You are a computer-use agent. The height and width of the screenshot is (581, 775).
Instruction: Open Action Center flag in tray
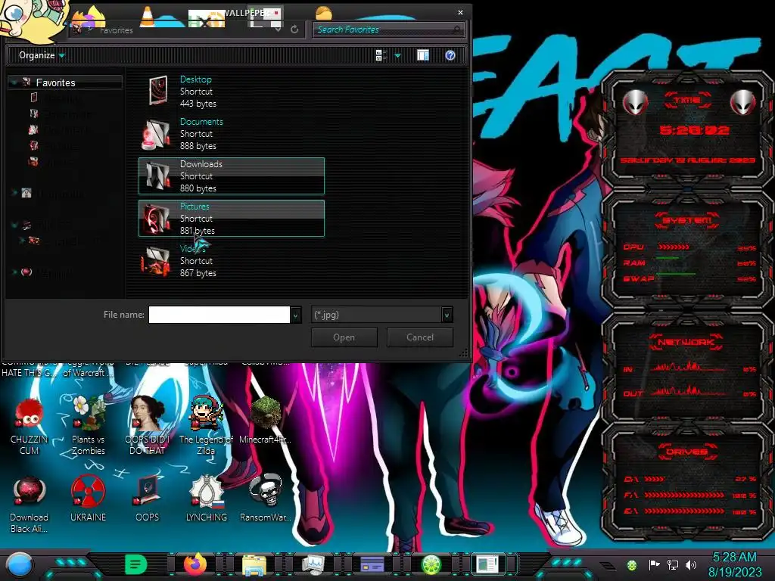pos(654,564)
